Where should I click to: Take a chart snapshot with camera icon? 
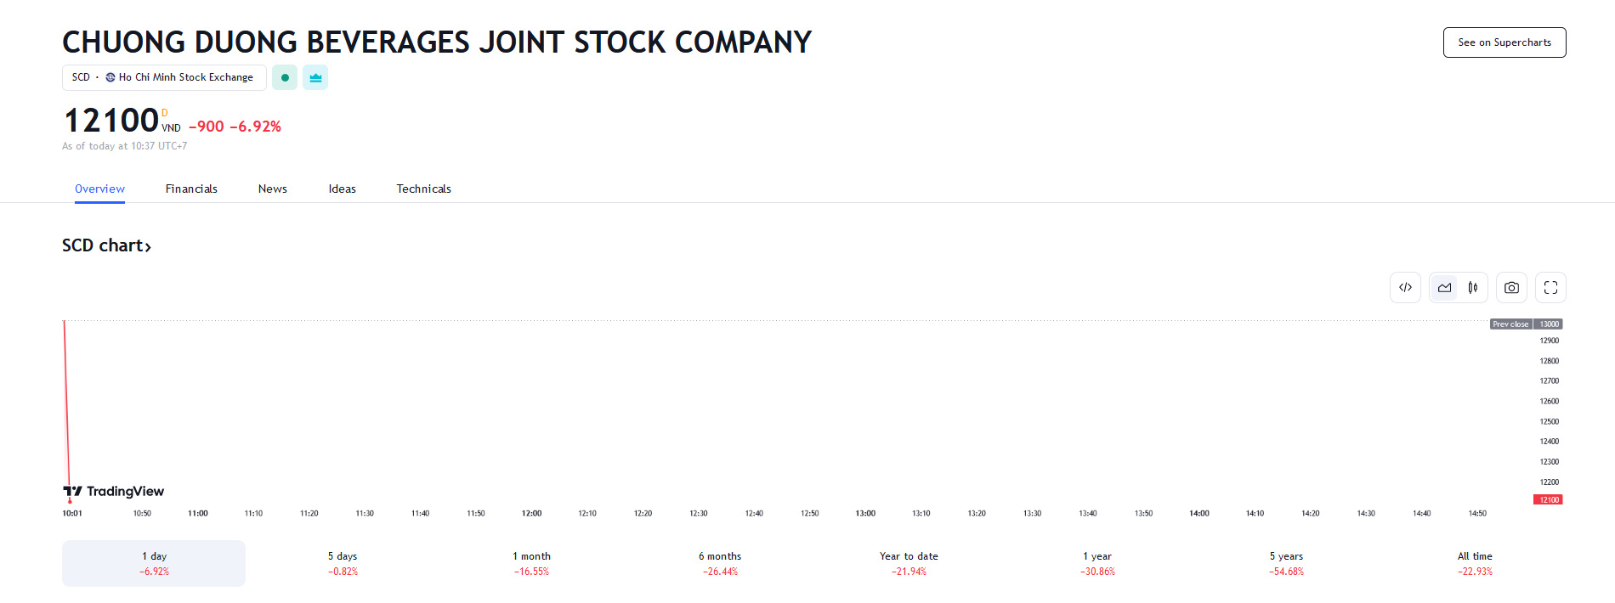pos(1511,288)
